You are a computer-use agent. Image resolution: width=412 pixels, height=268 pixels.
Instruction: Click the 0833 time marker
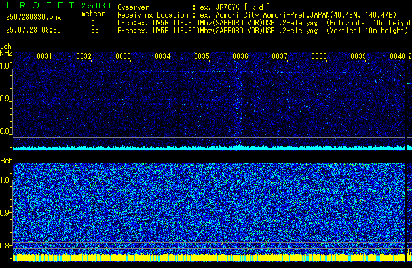point(123,56)
